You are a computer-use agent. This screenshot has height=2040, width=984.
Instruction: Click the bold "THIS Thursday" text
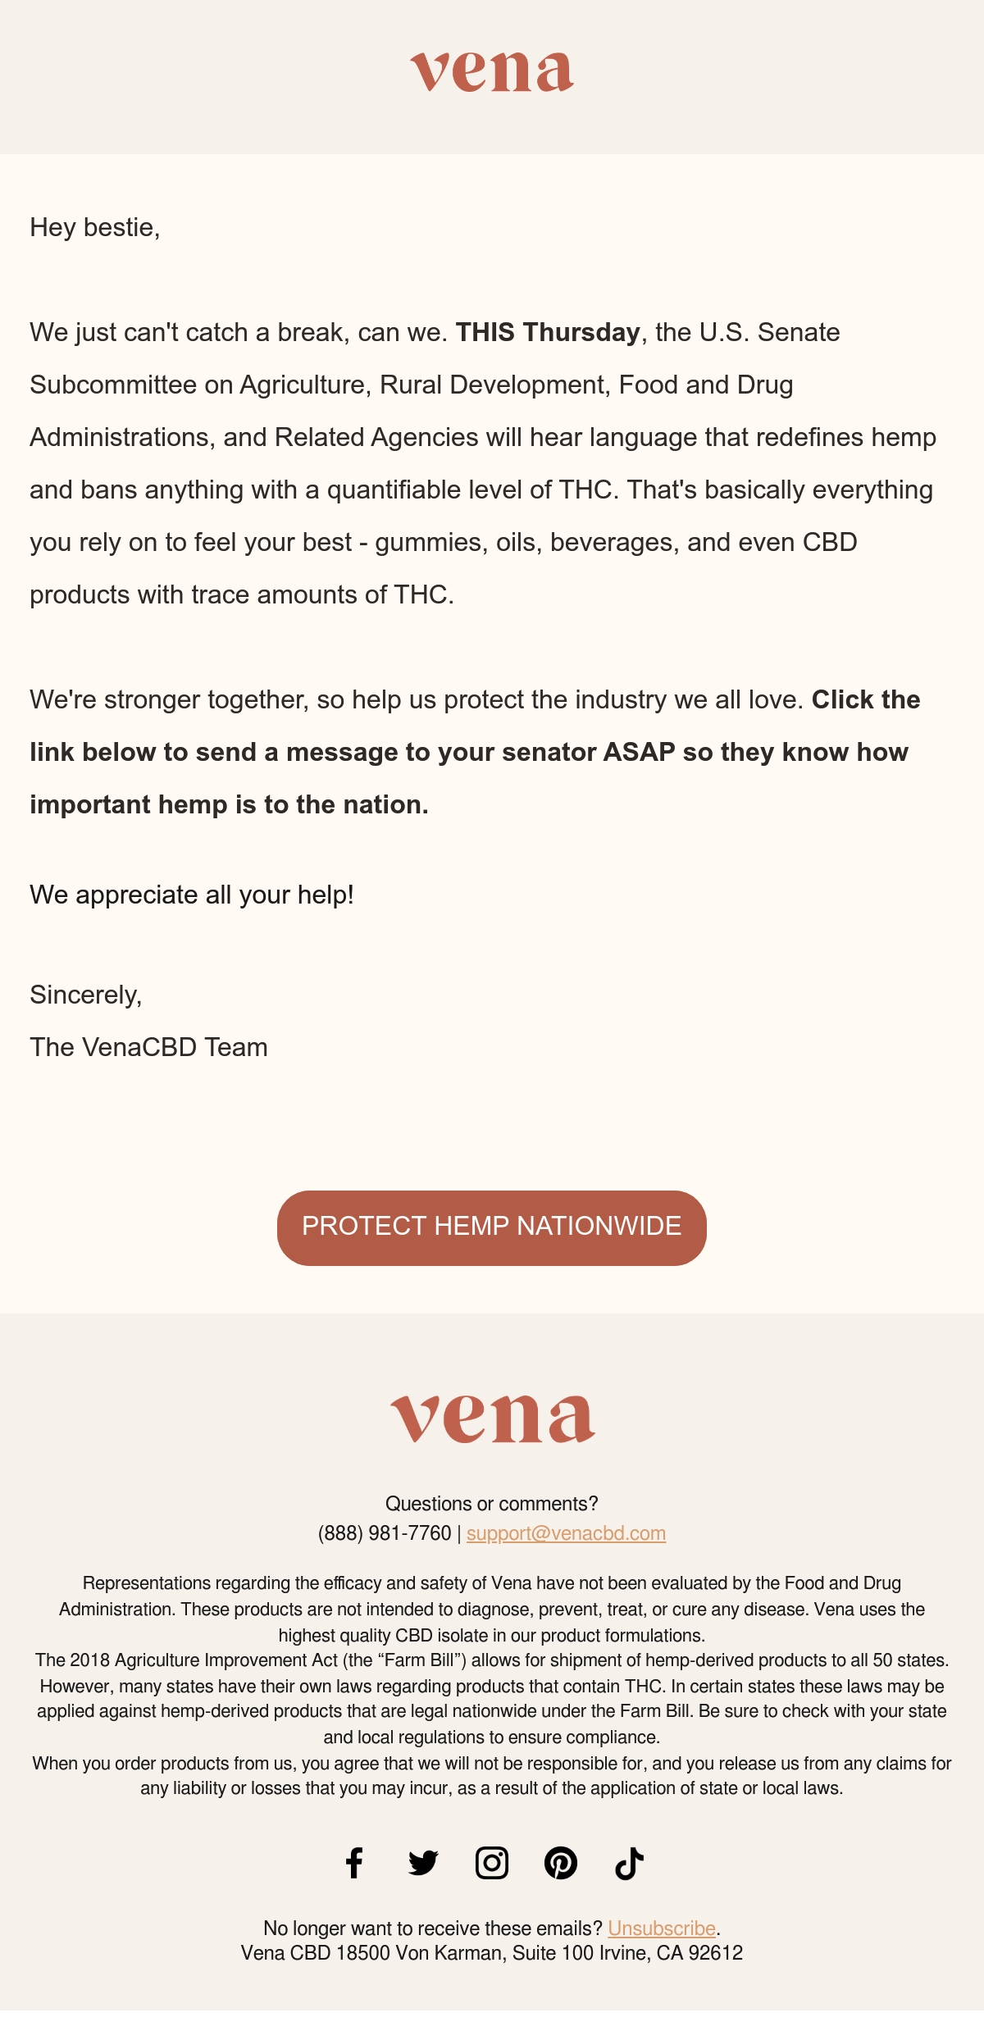point(548,332)
